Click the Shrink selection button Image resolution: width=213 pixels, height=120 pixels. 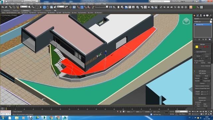[198, 56]
